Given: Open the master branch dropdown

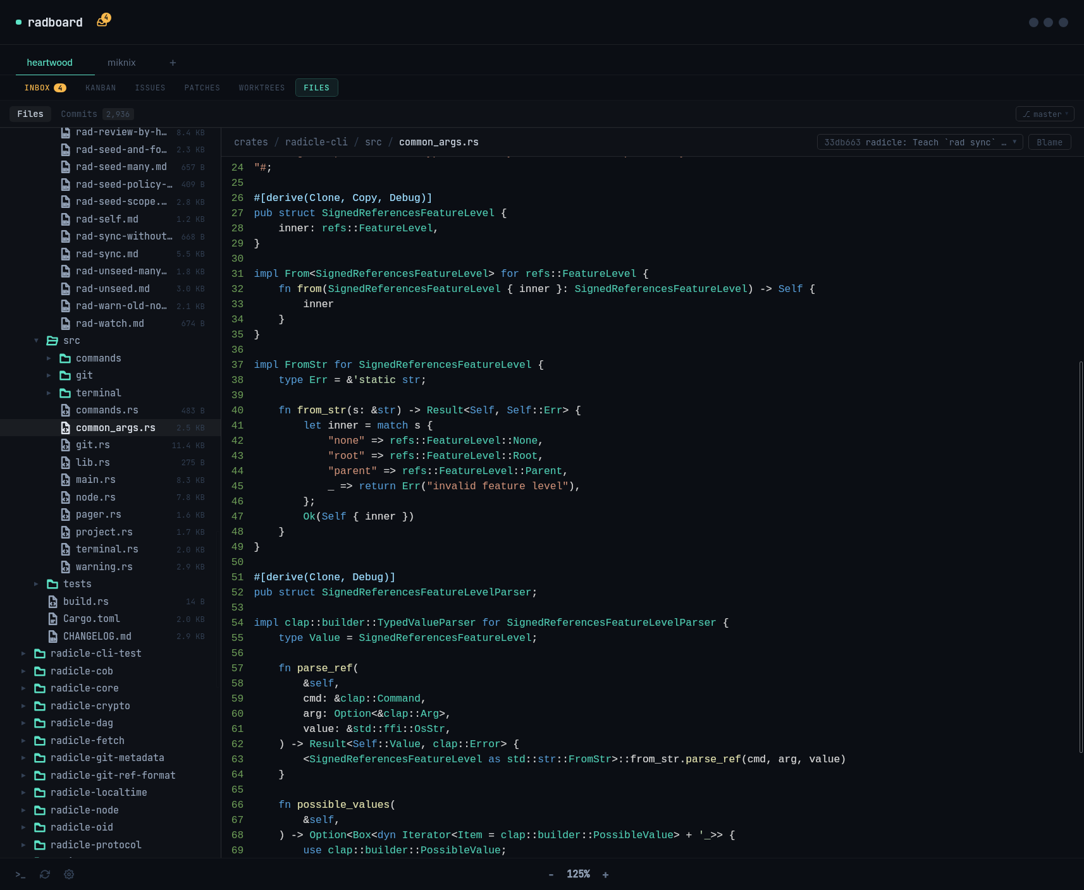Looking at the screenshot, I should [x=1045, y=114].
